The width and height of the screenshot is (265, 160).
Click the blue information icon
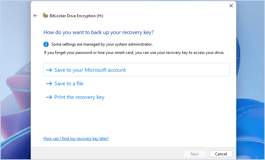click(x=46, y=44)
